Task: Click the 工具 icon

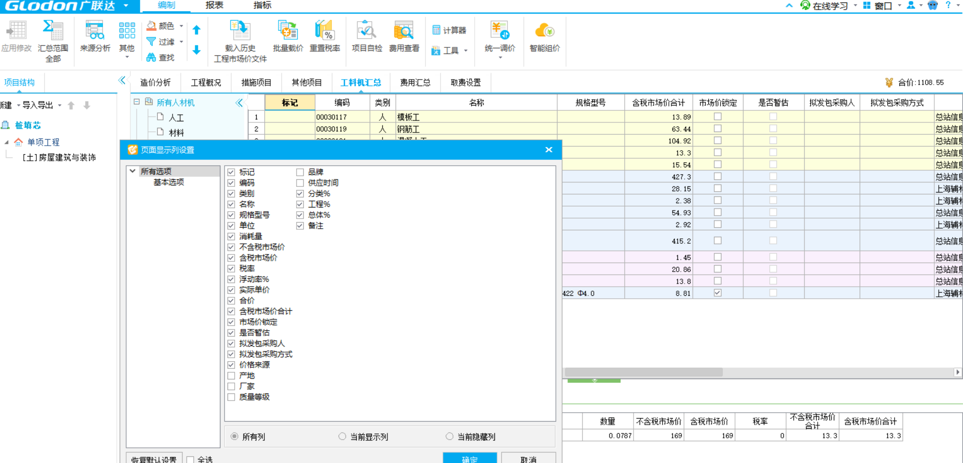Action: tap(436, 50)
